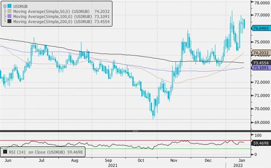Click the 73.1091 moving average price tag

click(x=261, y=68)
